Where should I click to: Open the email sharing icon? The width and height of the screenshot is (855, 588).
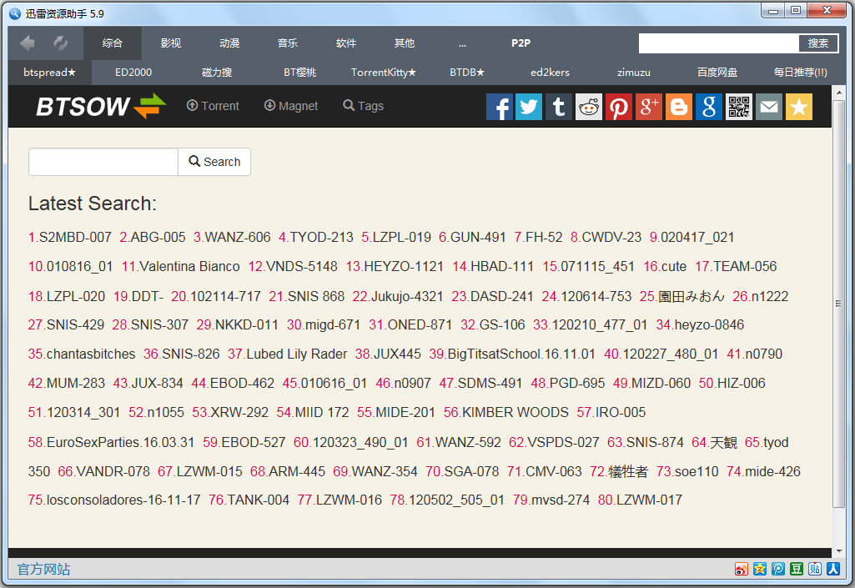tap(769, 106)
